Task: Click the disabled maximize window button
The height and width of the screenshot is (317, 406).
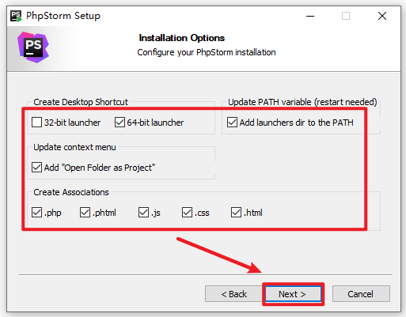Action: (x=346, y=16)
